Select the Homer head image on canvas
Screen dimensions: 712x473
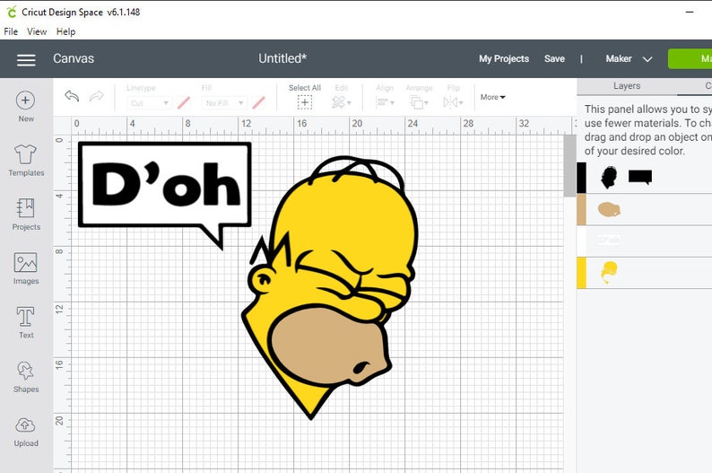(330, 287)
